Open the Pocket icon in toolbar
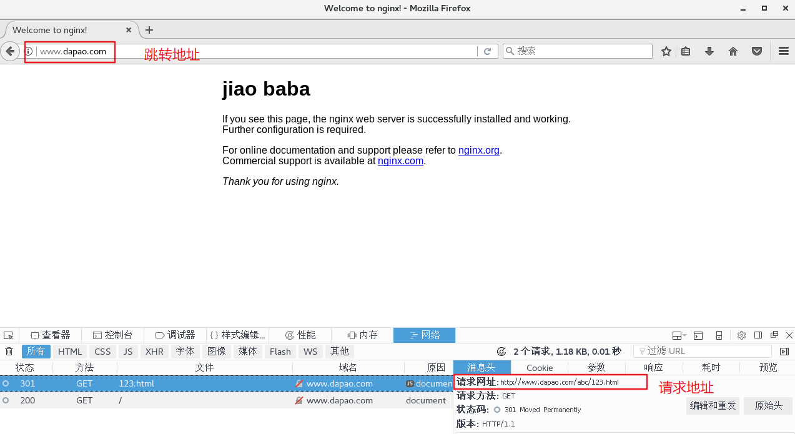 click(x=757, y=51)
